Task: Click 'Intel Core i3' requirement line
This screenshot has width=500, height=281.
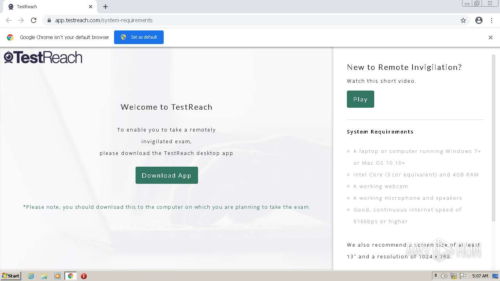Action: point(416,174)
